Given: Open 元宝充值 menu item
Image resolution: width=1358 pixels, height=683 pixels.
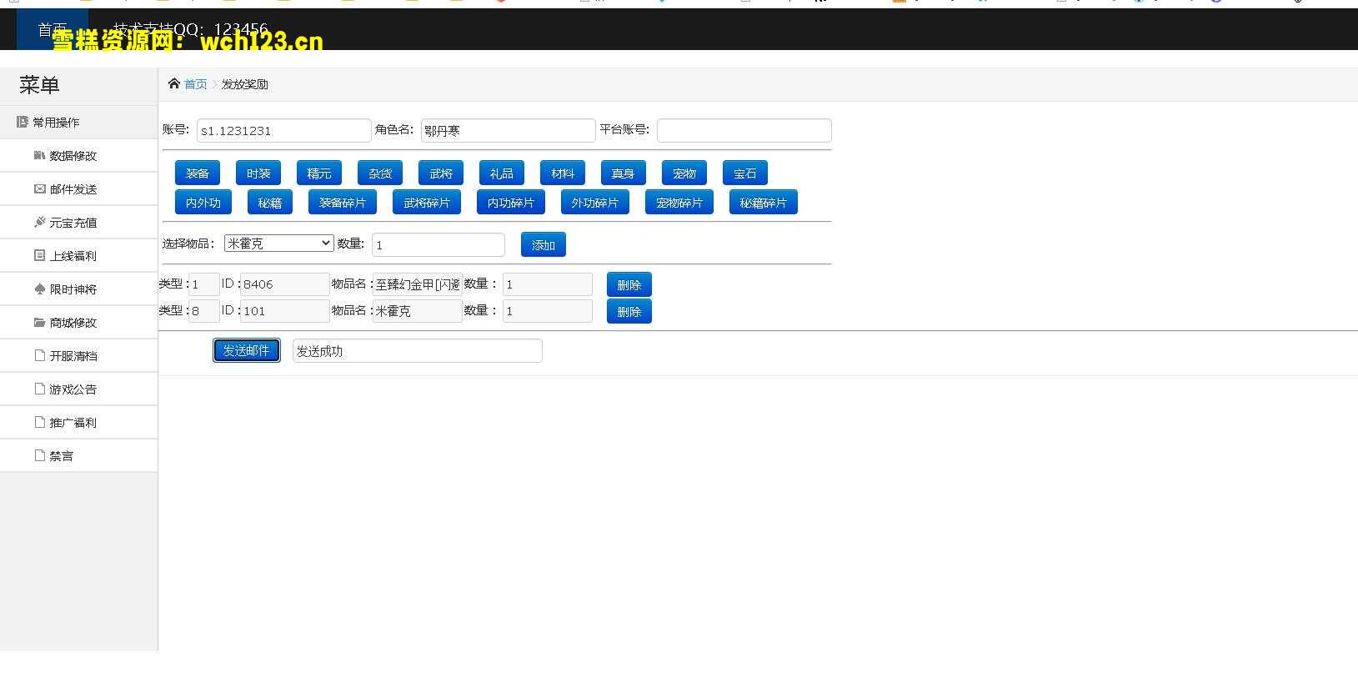Looking at the screenshot, I should tap(78, 222).
